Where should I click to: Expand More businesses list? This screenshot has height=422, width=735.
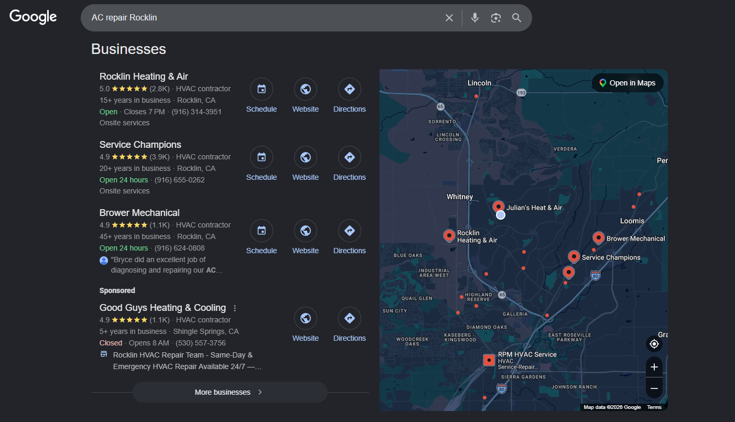coord(230,392)
